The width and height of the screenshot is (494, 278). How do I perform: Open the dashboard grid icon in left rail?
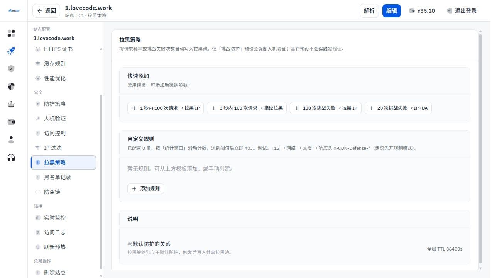coord(11,33)
